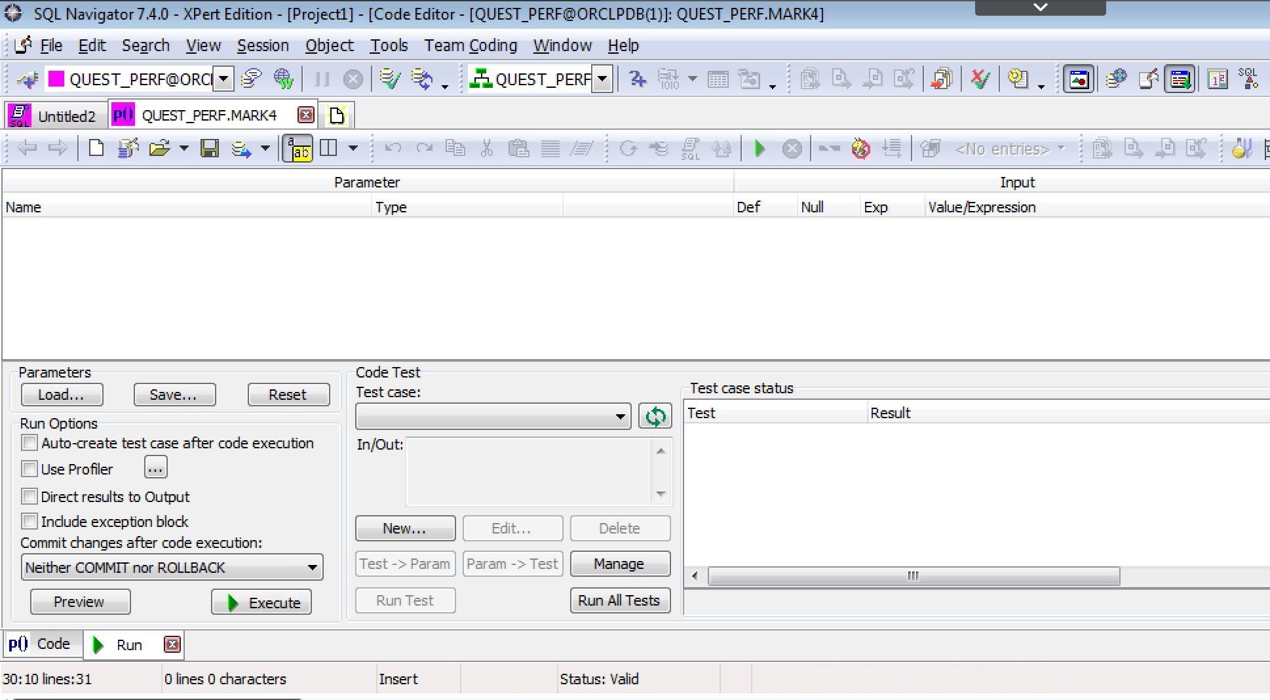Viewport: 1270px width, 700px height.
Task: Click the rollback database icon
Action: pos(422,79)
